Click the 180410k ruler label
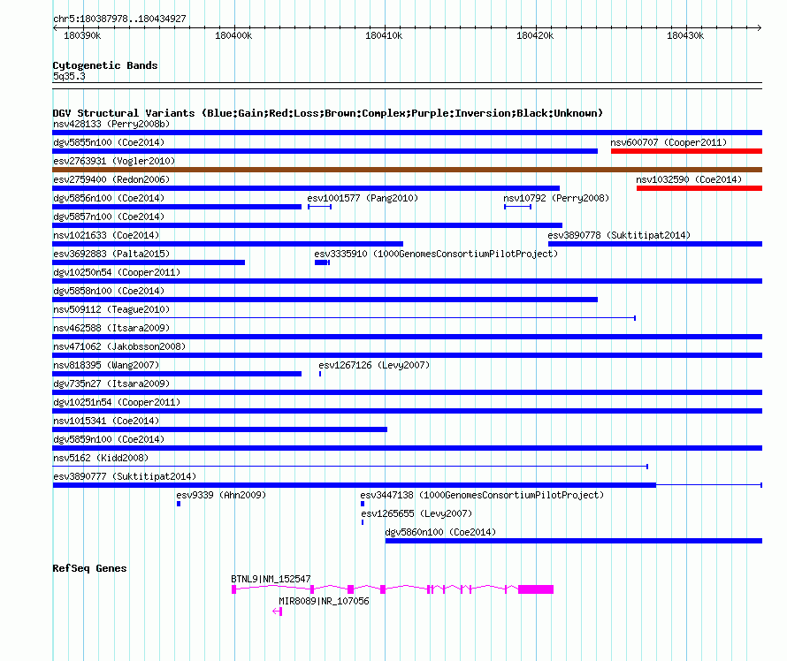 [x=384, y=35]
